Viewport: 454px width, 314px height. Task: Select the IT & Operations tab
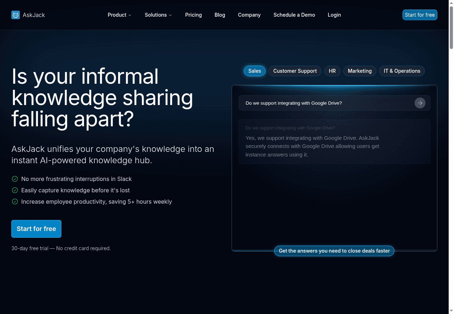click(402, 71)
